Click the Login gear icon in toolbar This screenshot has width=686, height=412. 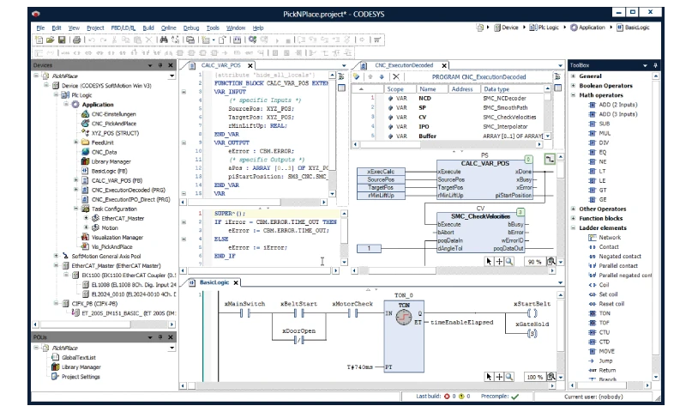coord(252,39)
